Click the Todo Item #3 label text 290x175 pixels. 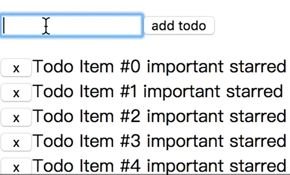pyautogui.click(x=87, y=141)
